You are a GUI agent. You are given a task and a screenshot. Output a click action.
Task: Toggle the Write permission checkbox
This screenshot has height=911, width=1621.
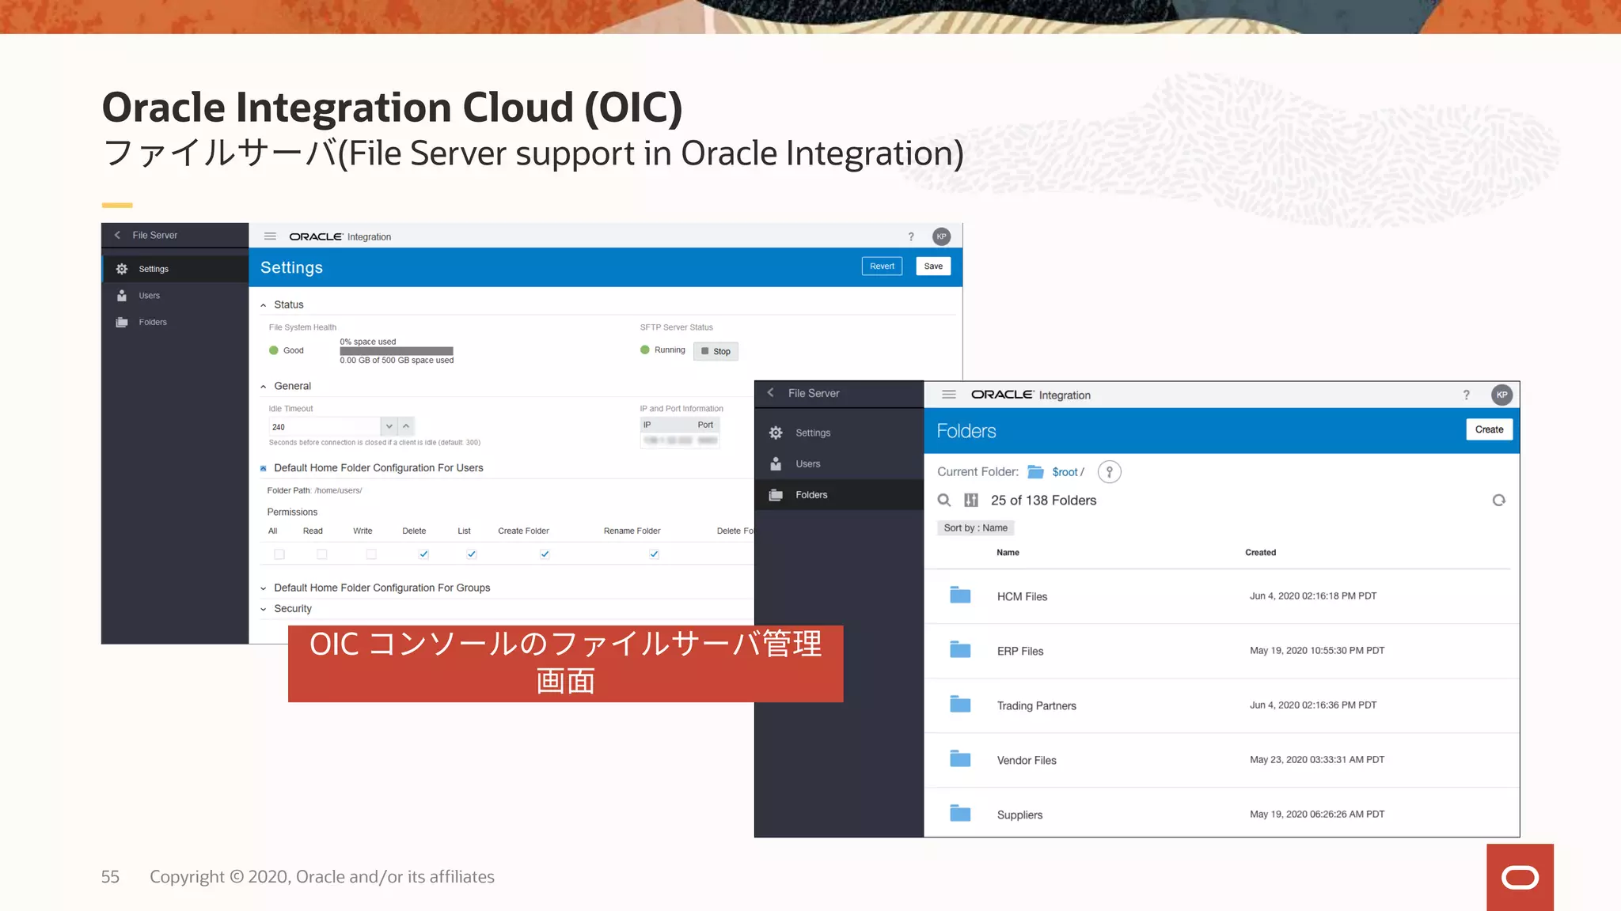(x=371, y=554)
